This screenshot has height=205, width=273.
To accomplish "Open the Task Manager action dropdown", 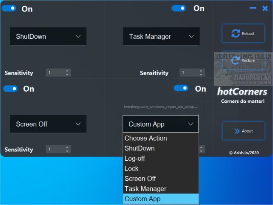I will point(161,36).
